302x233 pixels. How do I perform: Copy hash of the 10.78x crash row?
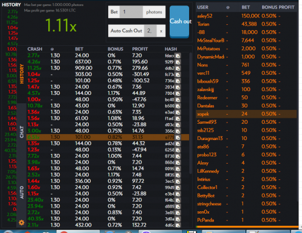(x=178, y=106)
